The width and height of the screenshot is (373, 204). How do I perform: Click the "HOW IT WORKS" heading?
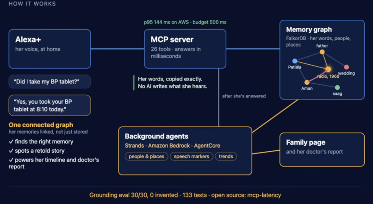click(x=32, y=4)
